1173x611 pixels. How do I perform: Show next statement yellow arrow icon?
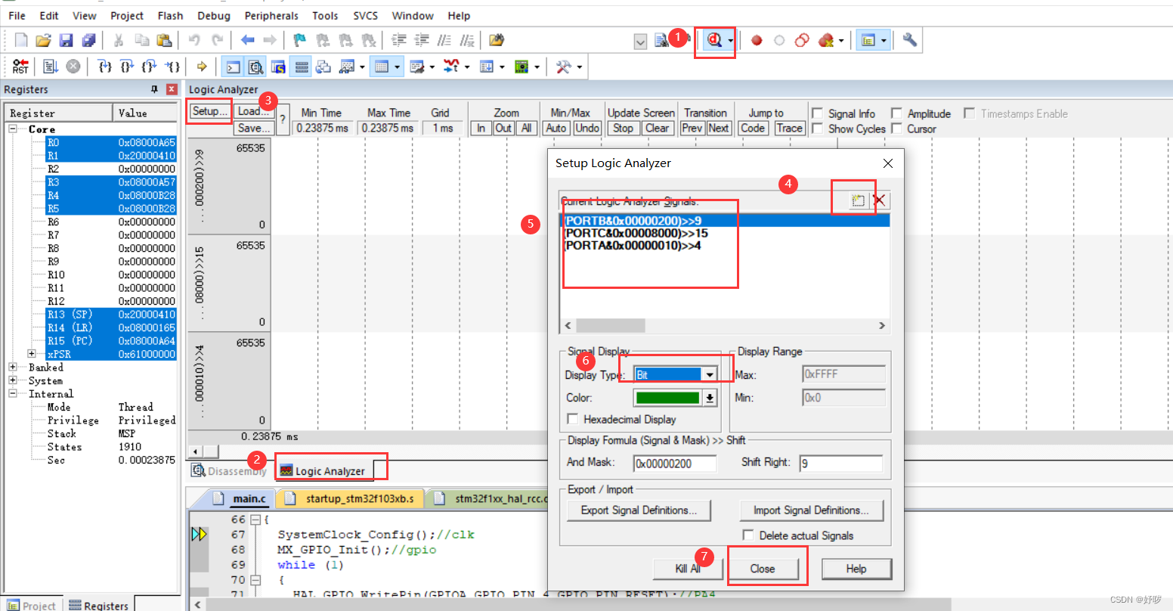[202, 67]
